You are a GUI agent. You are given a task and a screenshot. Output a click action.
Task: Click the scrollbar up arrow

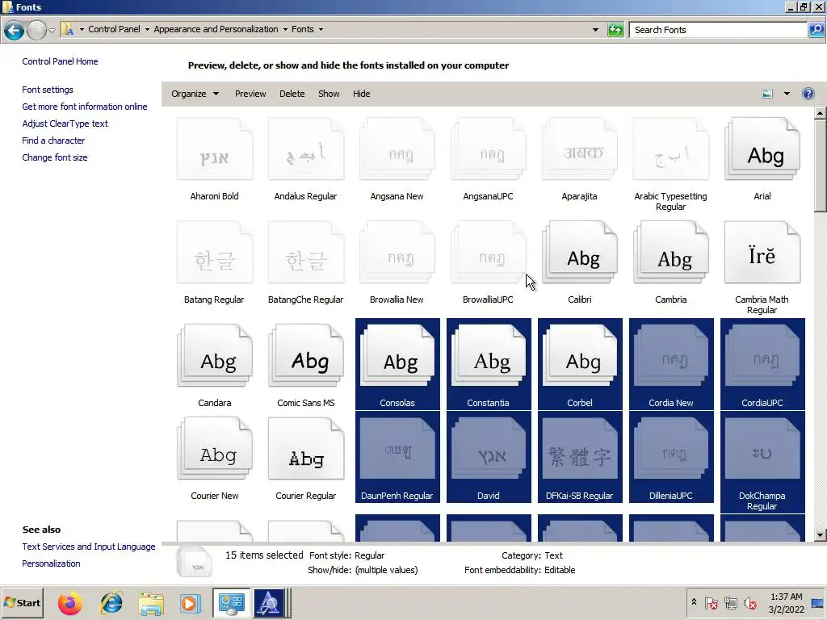click(820, 113)
